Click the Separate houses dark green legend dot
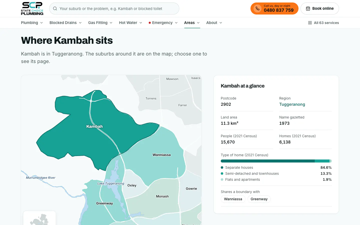Screen dimensions: 360x225 (222, 167)
